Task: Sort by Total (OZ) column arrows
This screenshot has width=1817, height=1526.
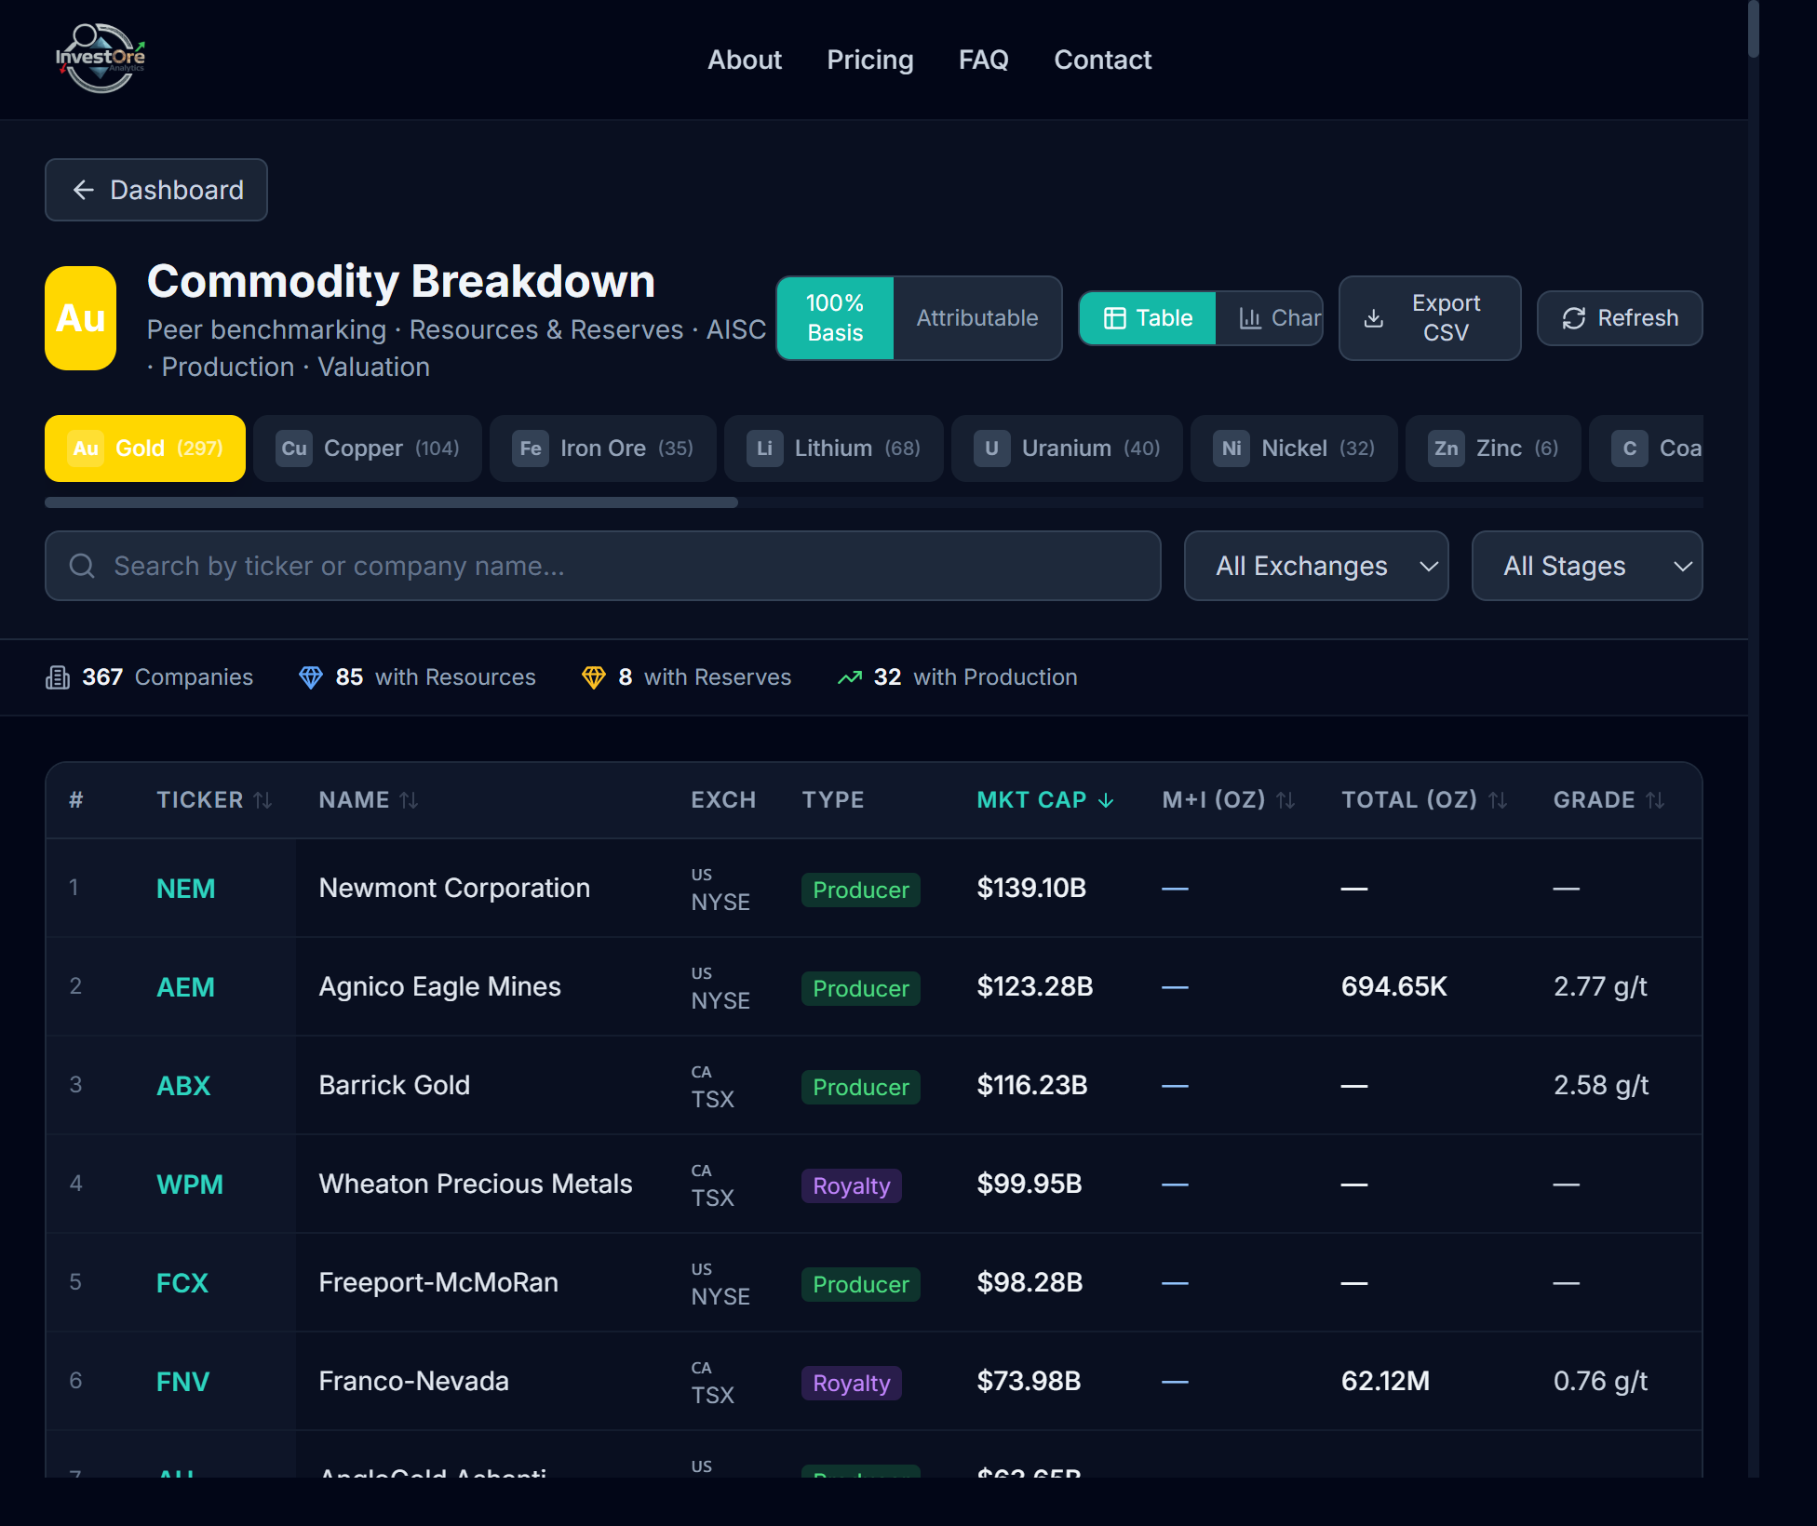Action: pos(1498,800)
